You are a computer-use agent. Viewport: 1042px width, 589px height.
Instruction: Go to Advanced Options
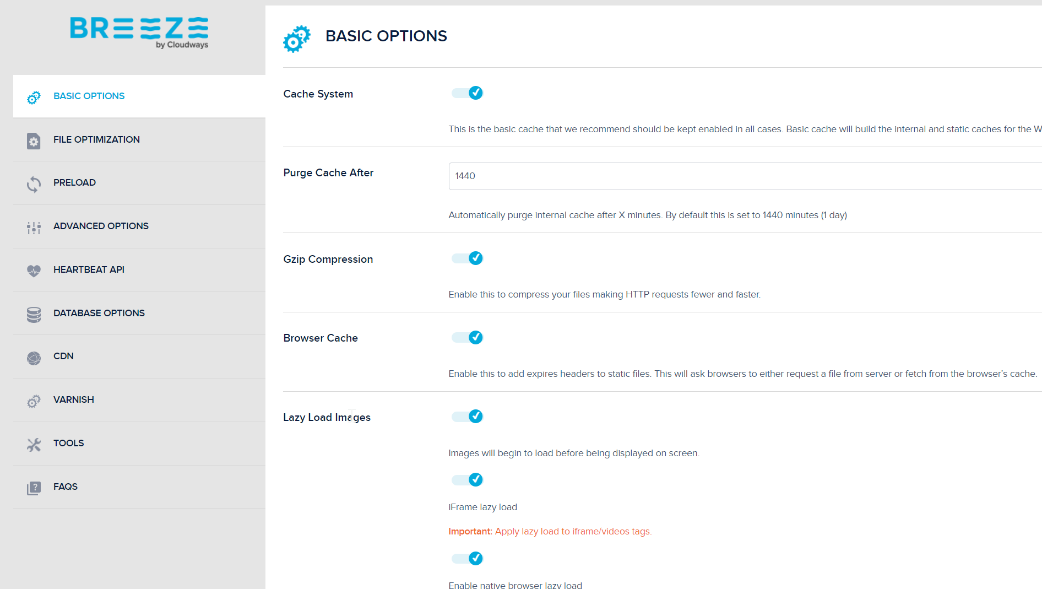pyautogui.click(x=139, y=226)
